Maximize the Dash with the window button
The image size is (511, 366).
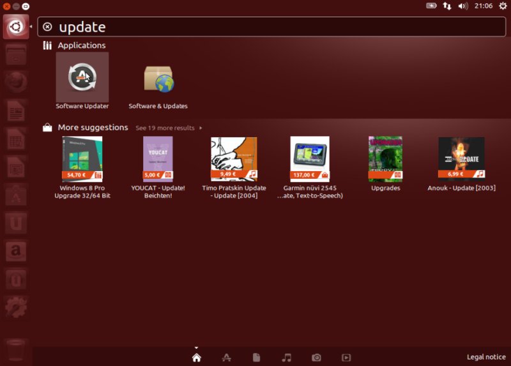click(x=26, y=6)
